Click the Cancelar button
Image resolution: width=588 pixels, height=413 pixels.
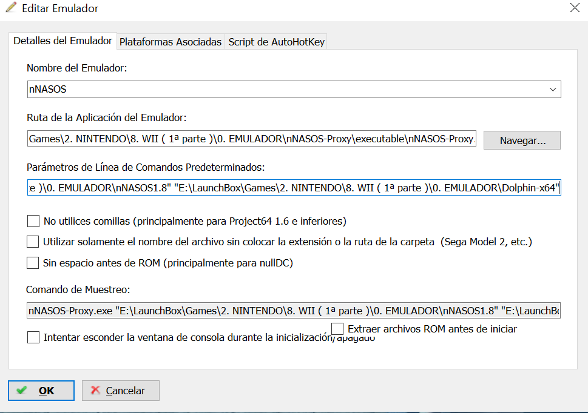121,391
